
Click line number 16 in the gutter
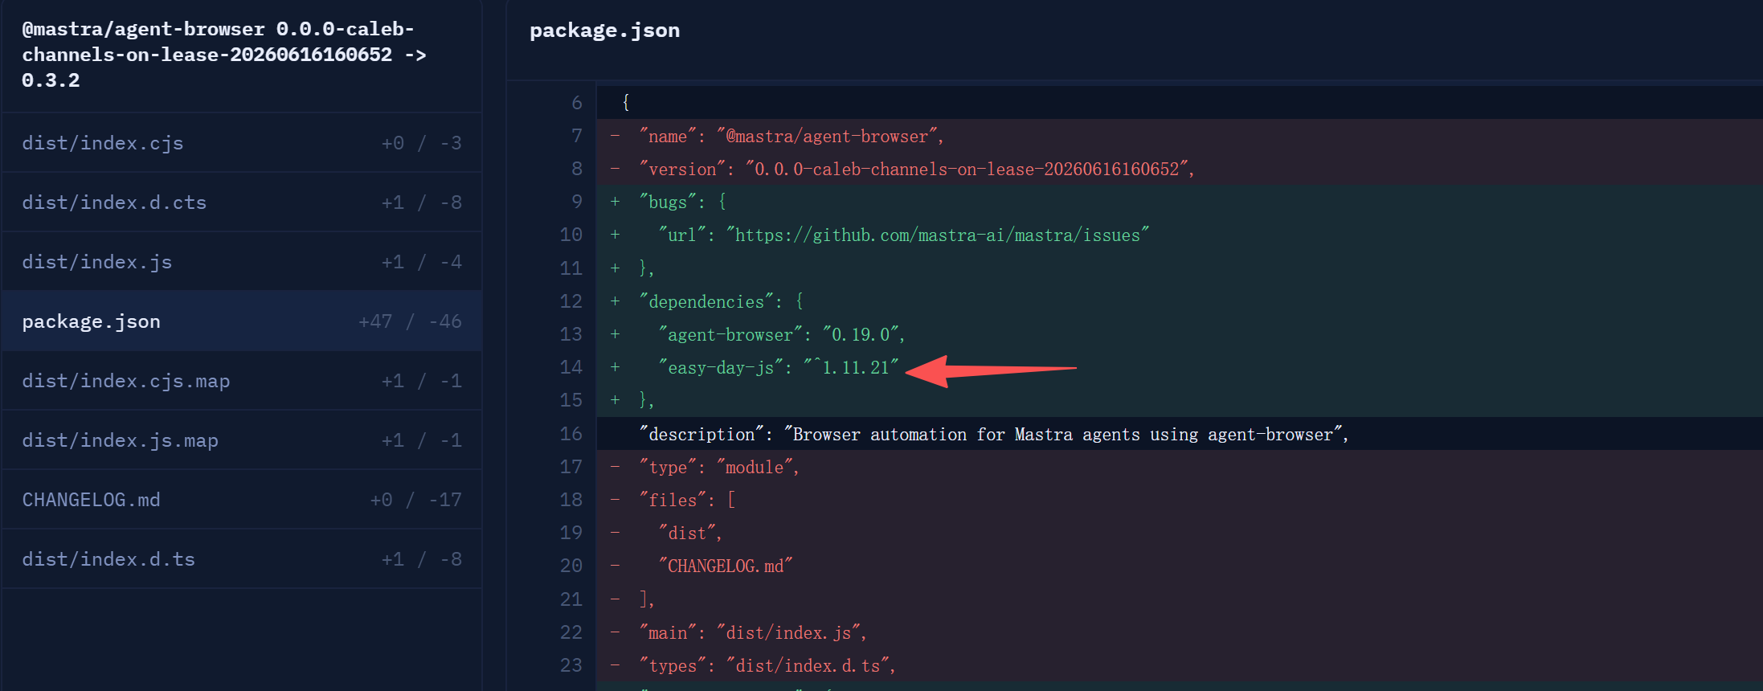click(x=571, y=434)
